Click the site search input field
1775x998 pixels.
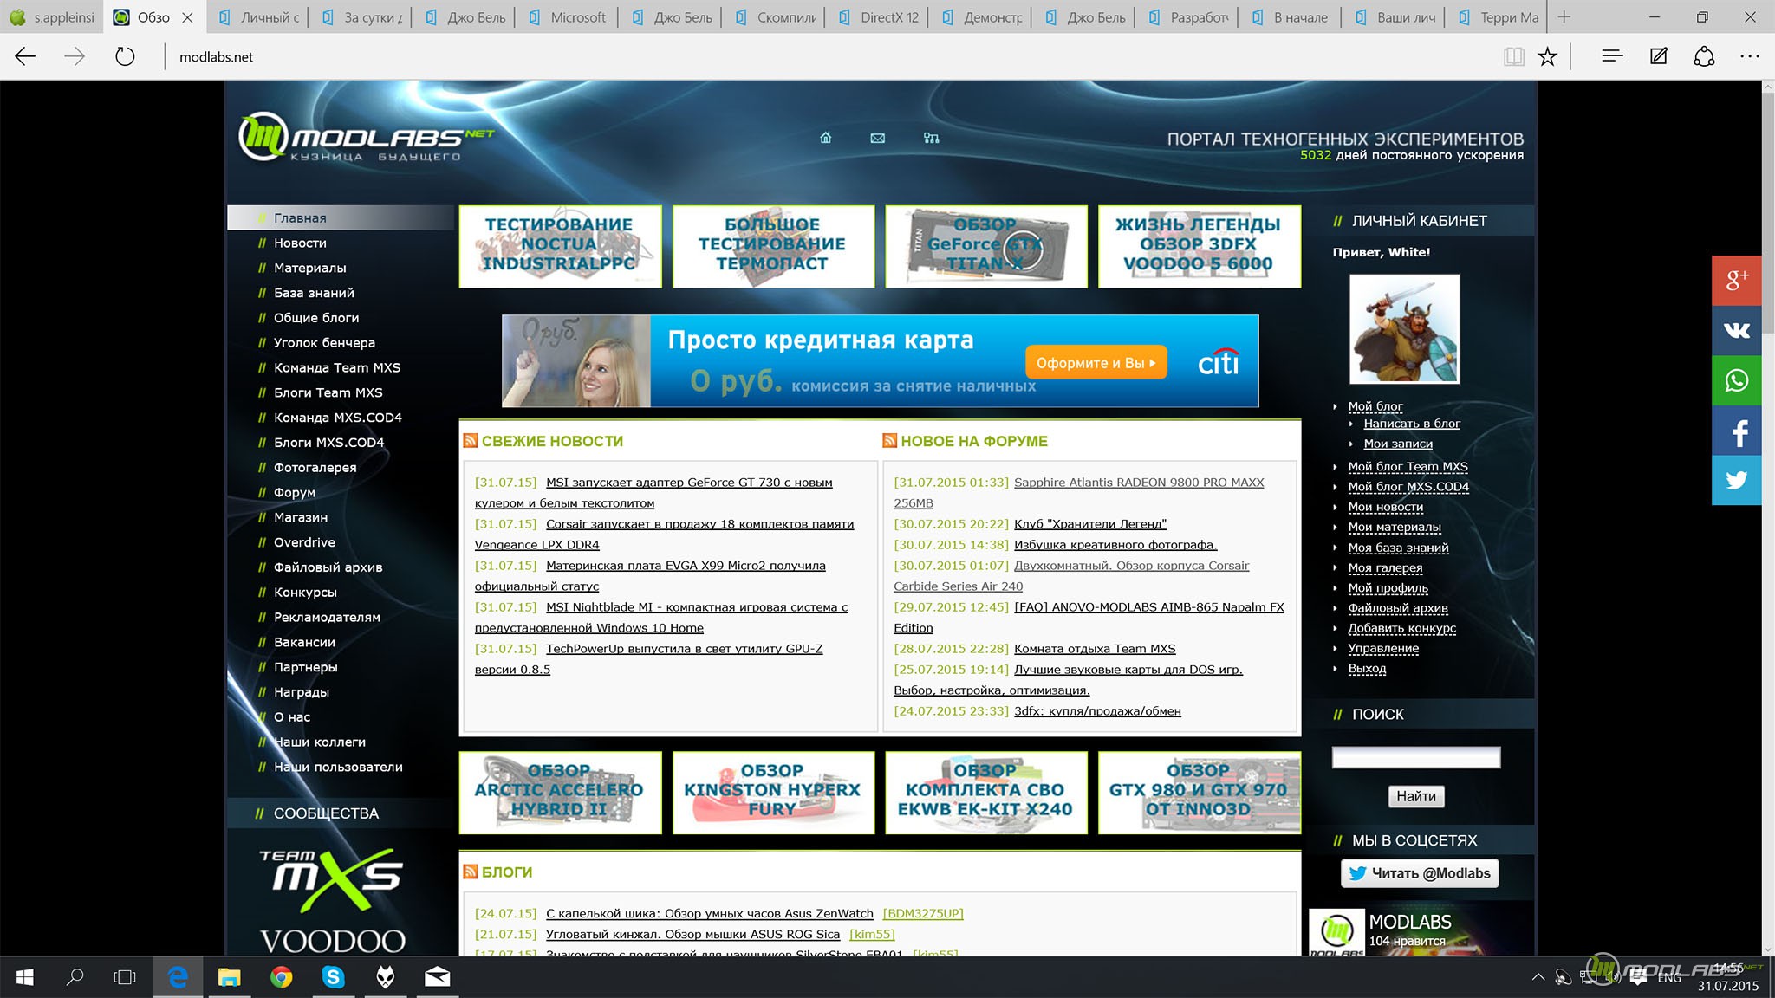point(1415,757)
